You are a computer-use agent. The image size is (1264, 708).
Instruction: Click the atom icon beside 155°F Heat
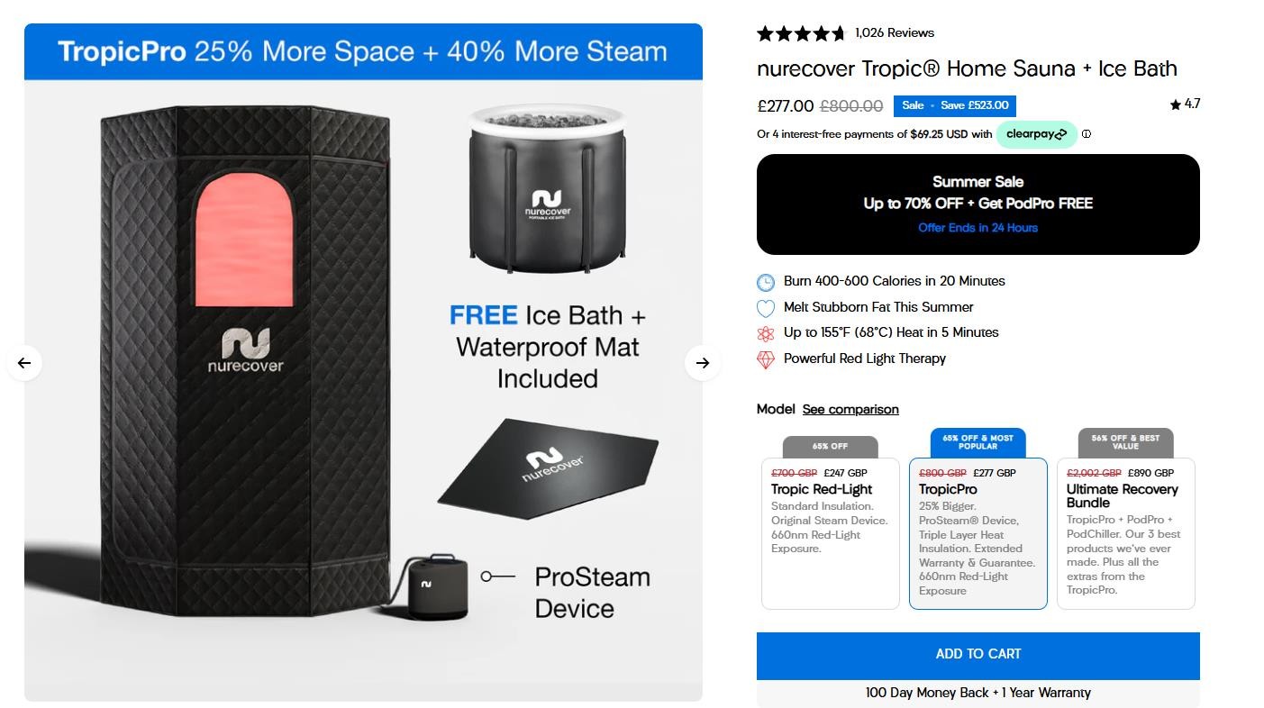(x=766, y=333)
